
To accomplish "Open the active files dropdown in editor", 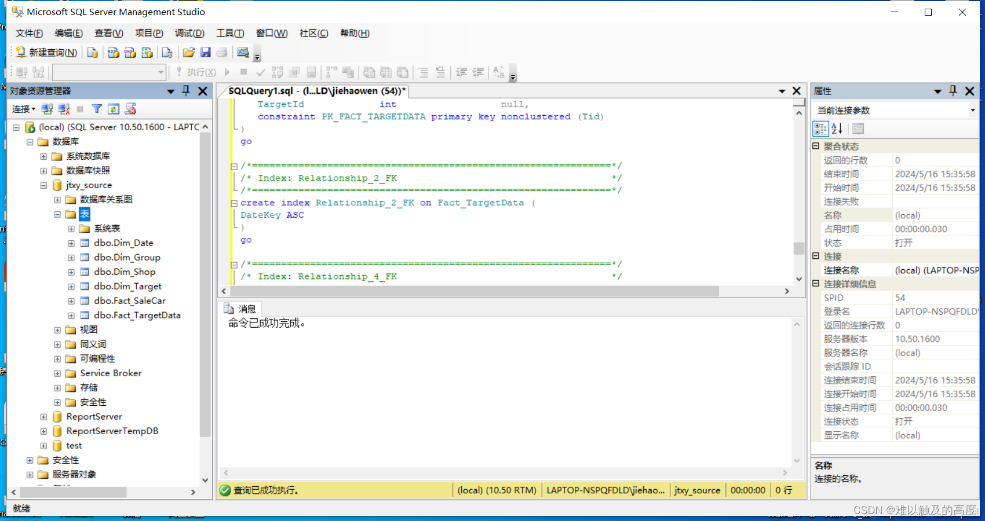I will [782, 91].
